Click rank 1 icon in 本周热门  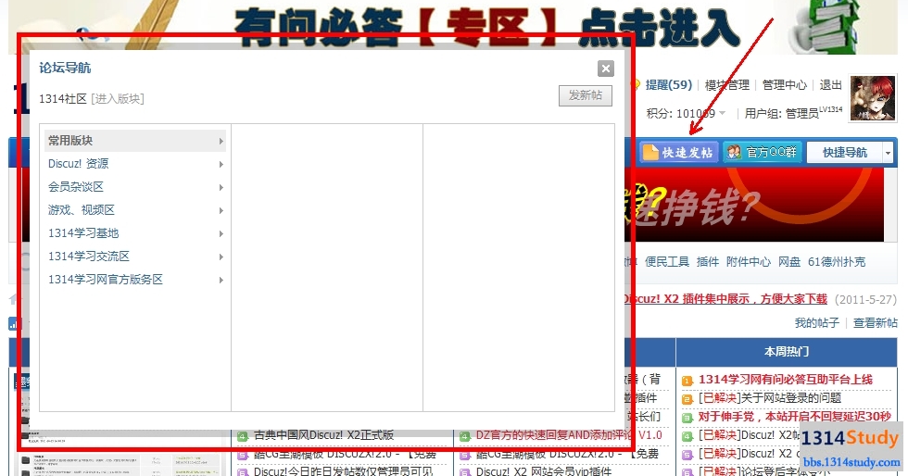tap(687, 381)
